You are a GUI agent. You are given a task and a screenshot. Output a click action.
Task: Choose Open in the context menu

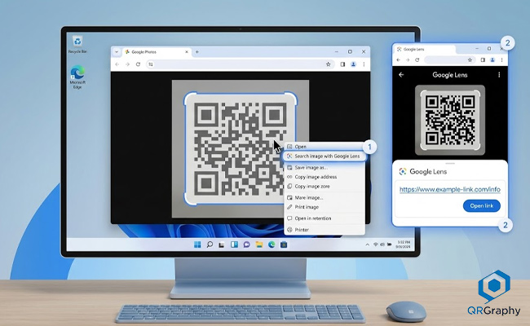pos(325,147)
